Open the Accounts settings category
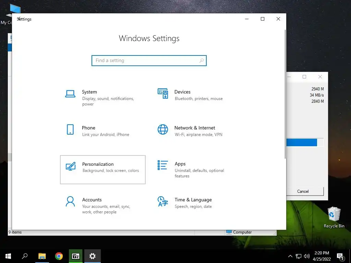Screen dimensions: 351x263 tap(103, 206)
